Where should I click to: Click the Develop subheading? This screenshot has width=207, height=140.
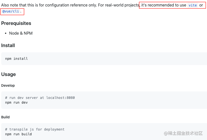8,85
